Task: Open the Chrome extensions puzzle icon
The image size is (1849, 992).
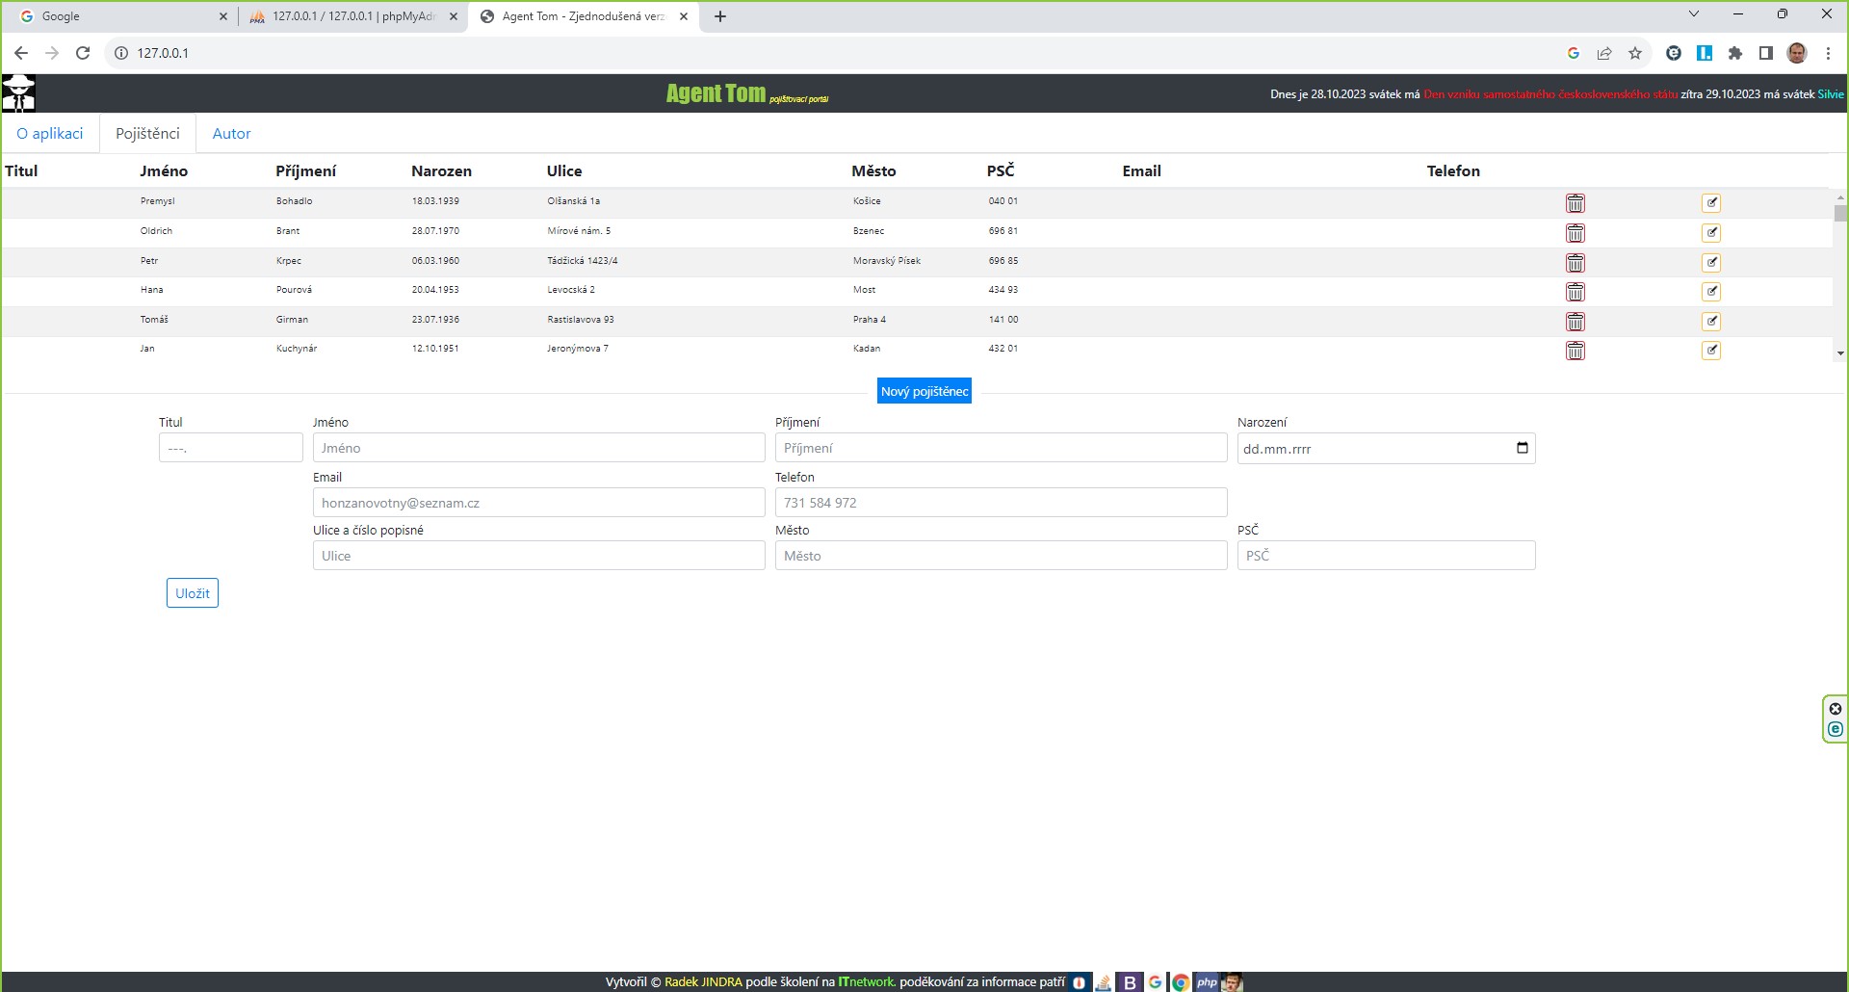Action: (x=1734, y=53)
